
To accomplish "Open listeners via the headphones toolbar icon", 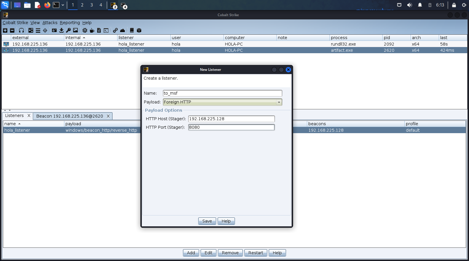I will point(21,30).
